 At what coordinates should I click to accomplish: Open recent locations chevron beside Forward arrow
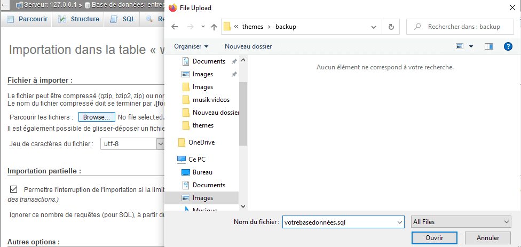(x=203, y=27)
